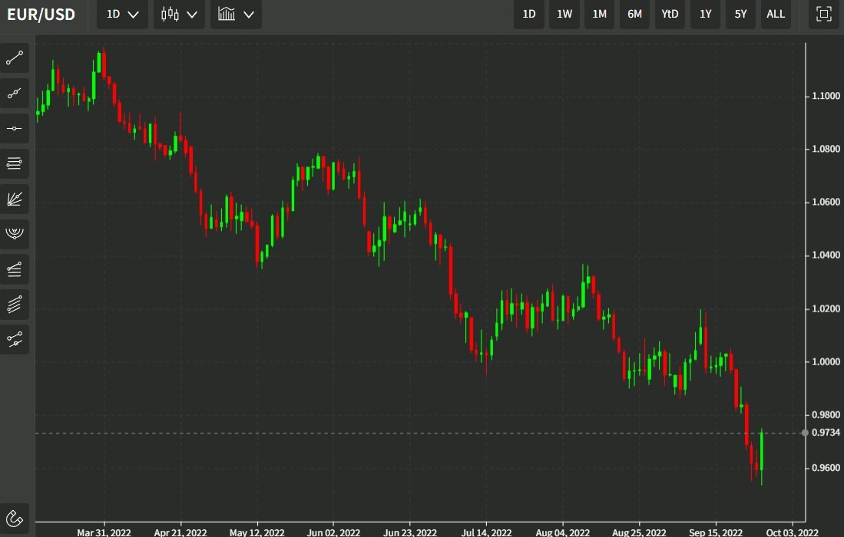Viewport: 844px width, 537px height.
Task: Open the indicators chart dropdown
Action: 236,14
